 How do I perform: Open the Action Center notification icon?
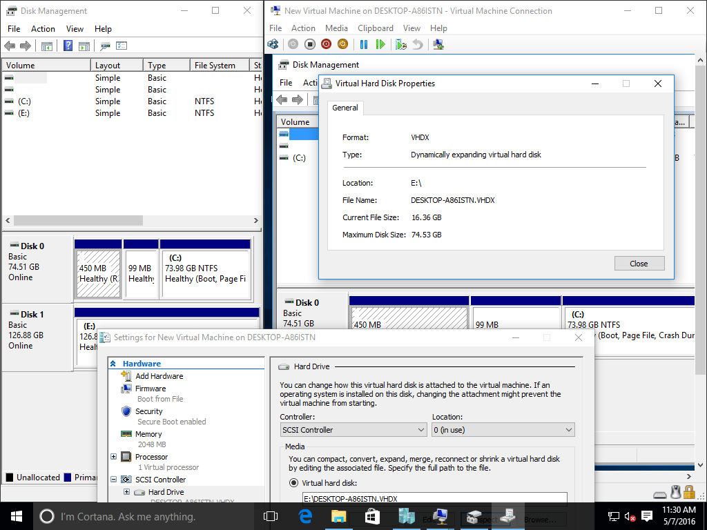(x=647, y=516)
